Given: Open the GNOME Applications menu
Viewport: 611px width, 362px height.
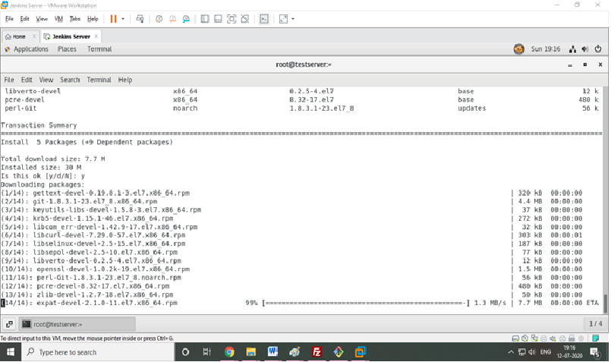Looking at the screenshot, I should (27, 49).
